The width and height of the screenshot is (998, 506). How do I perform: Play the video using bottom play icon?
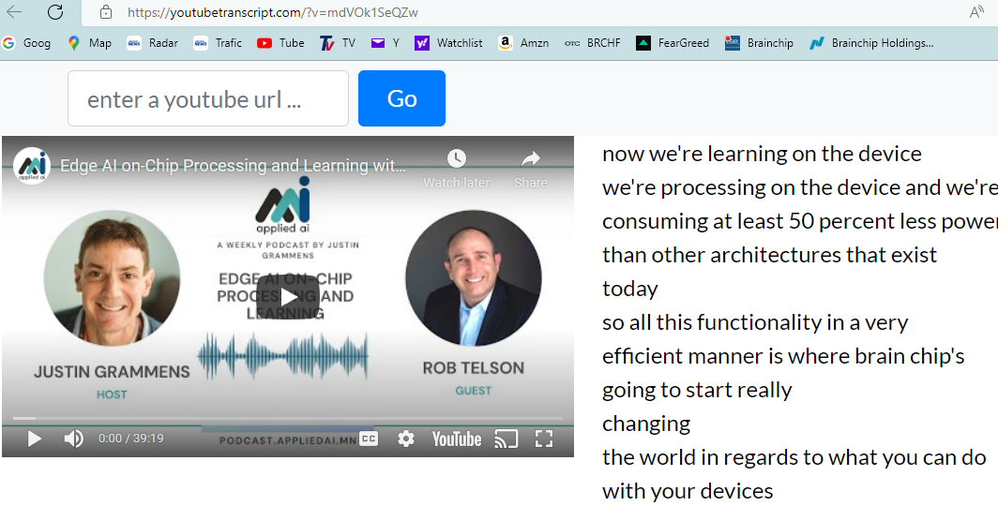(35, 439)
